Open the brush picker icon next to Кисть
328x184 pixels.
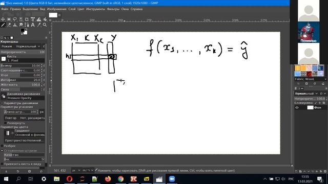click(4, 59)
